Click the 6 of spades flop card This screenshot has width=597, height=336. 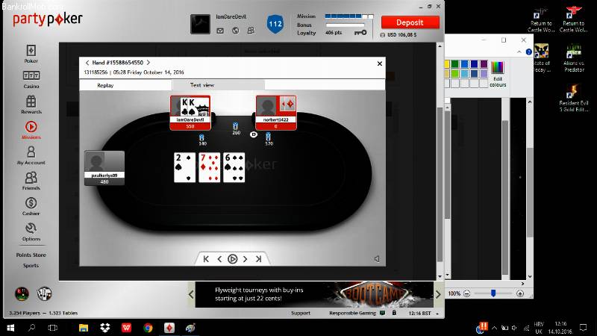pos(234,167)
